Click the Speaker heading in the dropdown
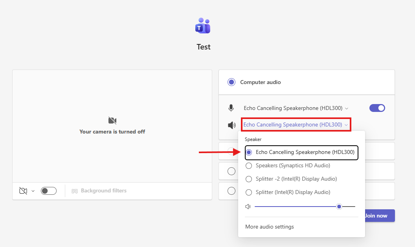The height and width of the screenshot is (247, 415). tap(253, 139)
